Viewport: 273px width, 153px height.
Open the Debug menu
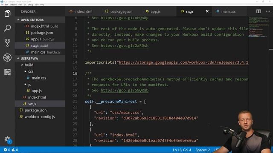point(30,5)
